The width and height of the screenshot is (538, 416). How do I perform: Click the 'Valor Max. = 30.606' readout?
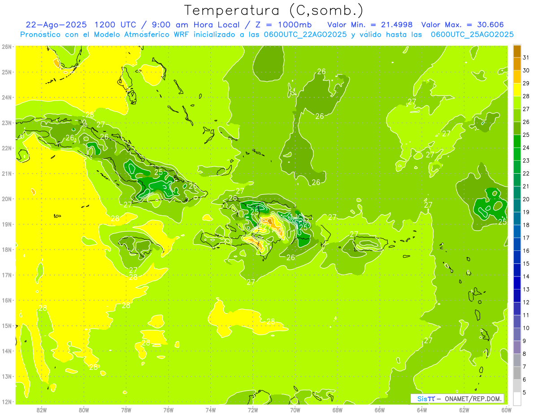point(463,25)
